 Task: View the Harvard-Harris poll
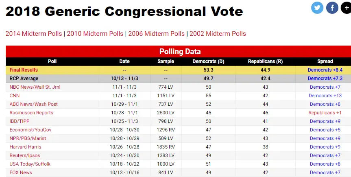[x=25, y=147]
